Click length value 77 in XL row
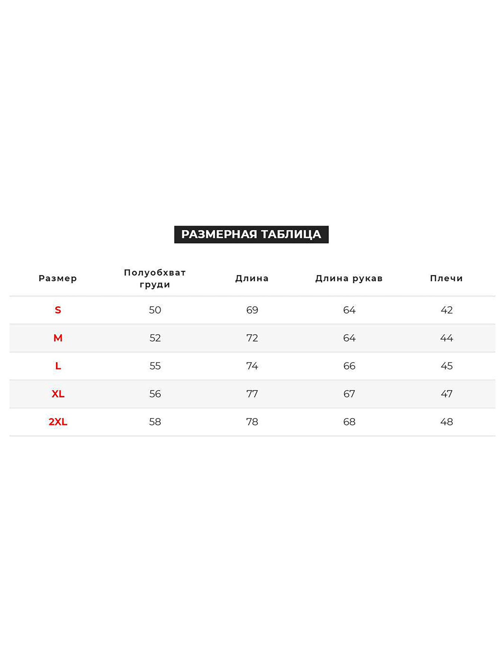503x671 pixels. [252, 394]
